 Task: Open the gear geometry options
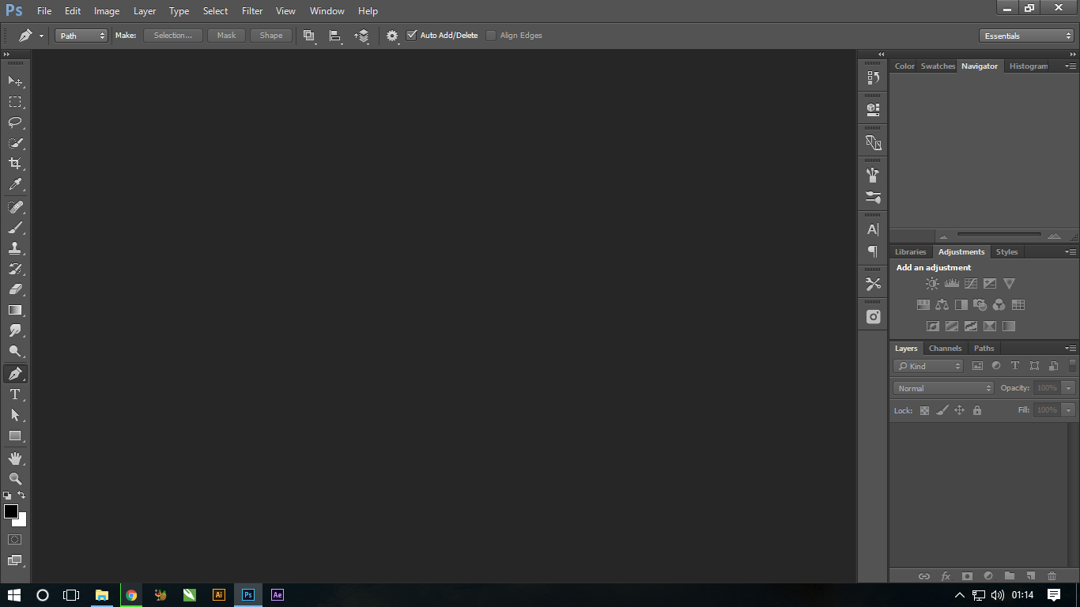[x=393, y=36]
